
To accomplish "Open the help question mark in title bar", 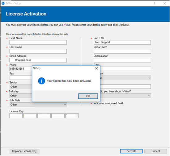I will 154,3.
